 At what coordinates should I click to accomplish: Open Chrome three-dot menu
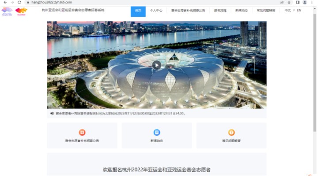312,2
